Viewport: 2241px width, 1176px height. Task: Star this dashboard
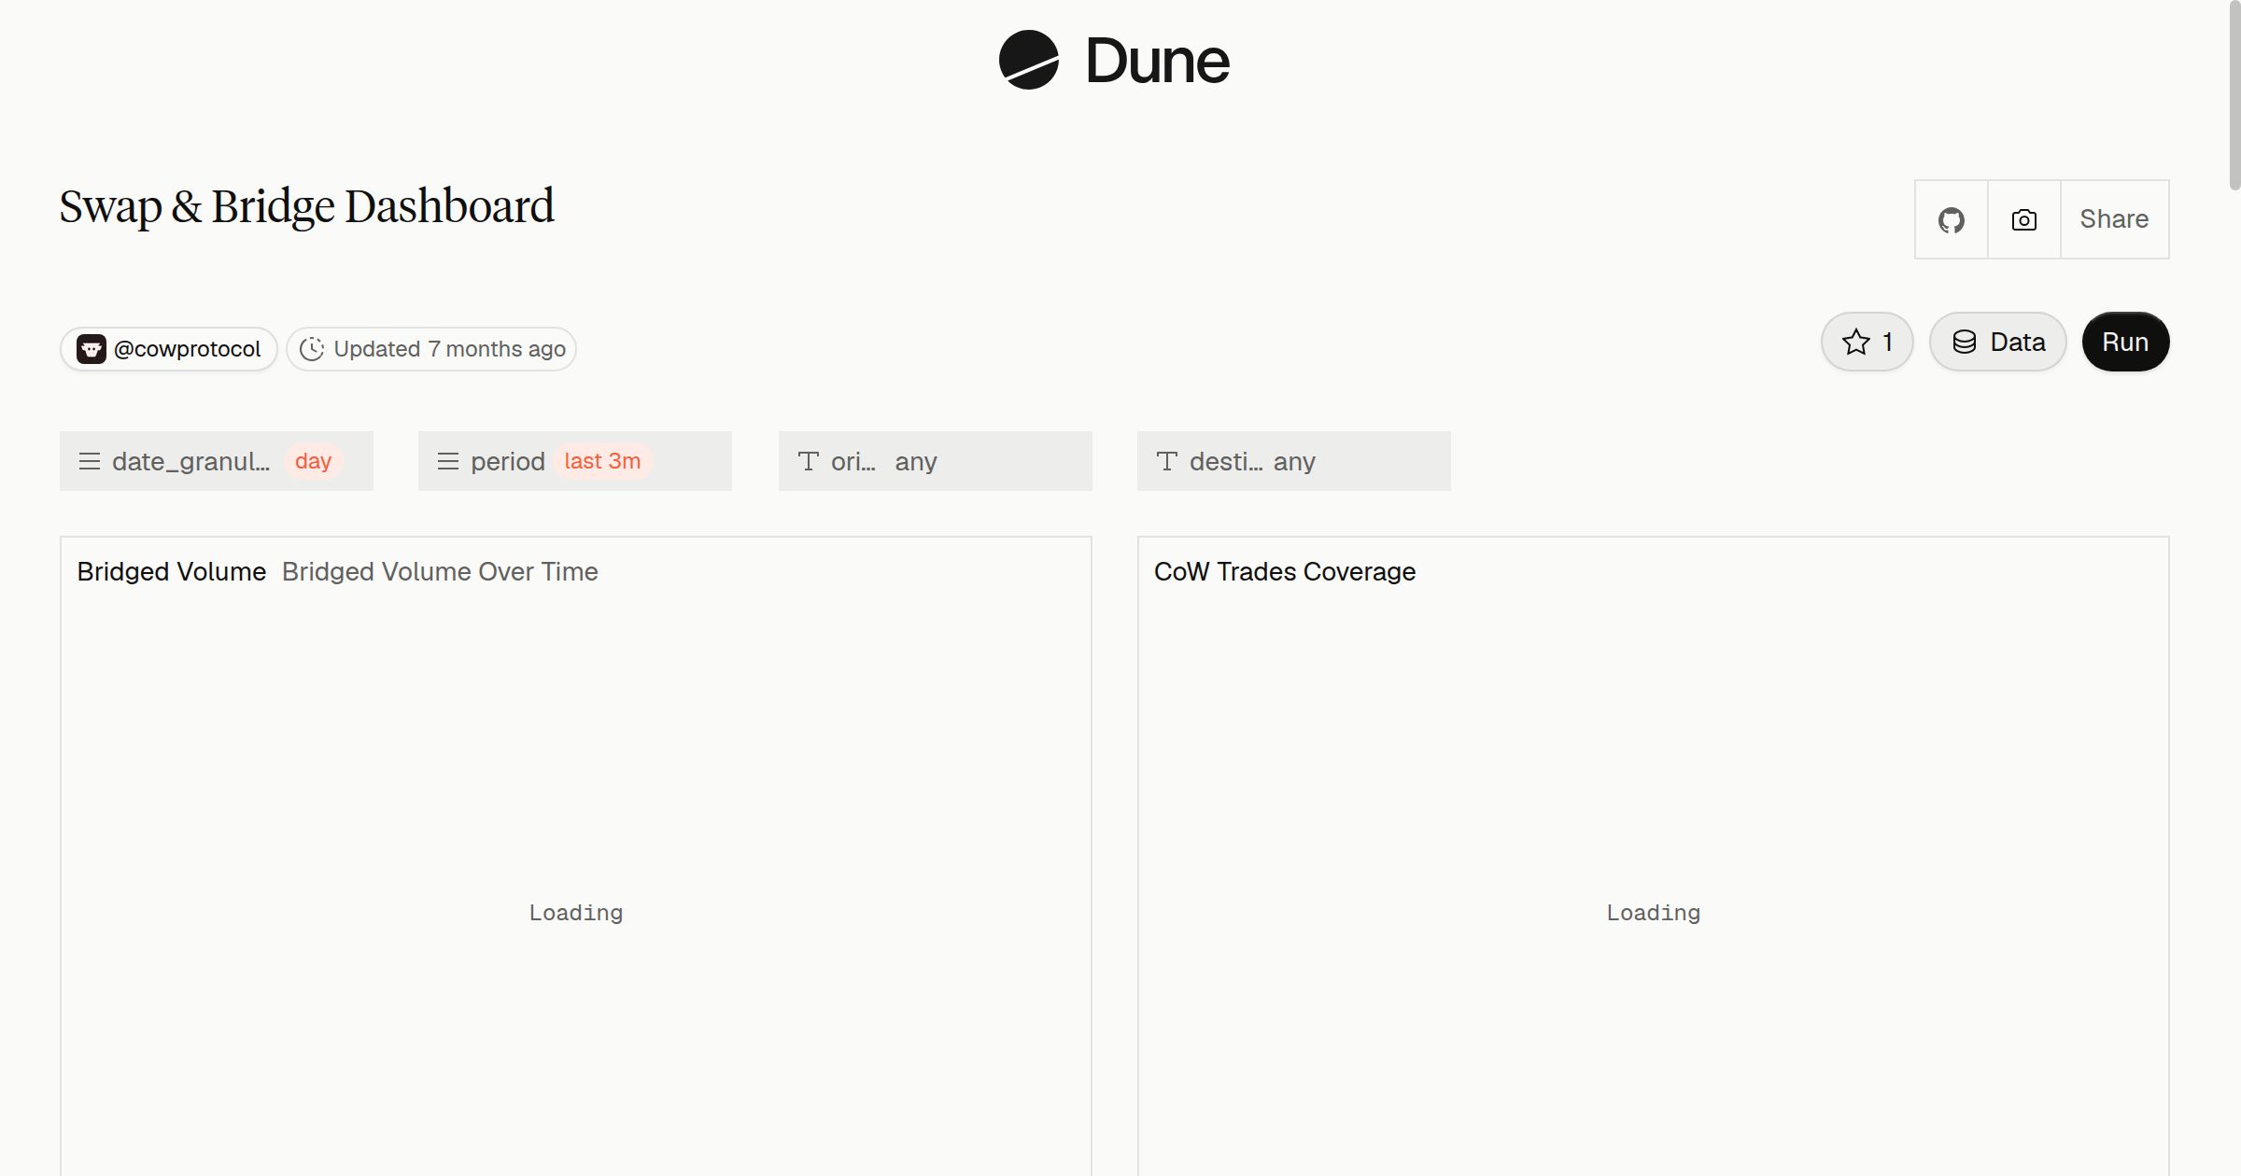[x=1867, y=342]
